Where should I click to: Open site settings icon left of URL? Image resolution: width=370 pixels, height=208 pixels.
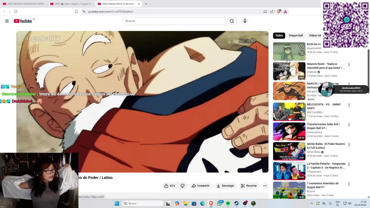click(84, 12)
